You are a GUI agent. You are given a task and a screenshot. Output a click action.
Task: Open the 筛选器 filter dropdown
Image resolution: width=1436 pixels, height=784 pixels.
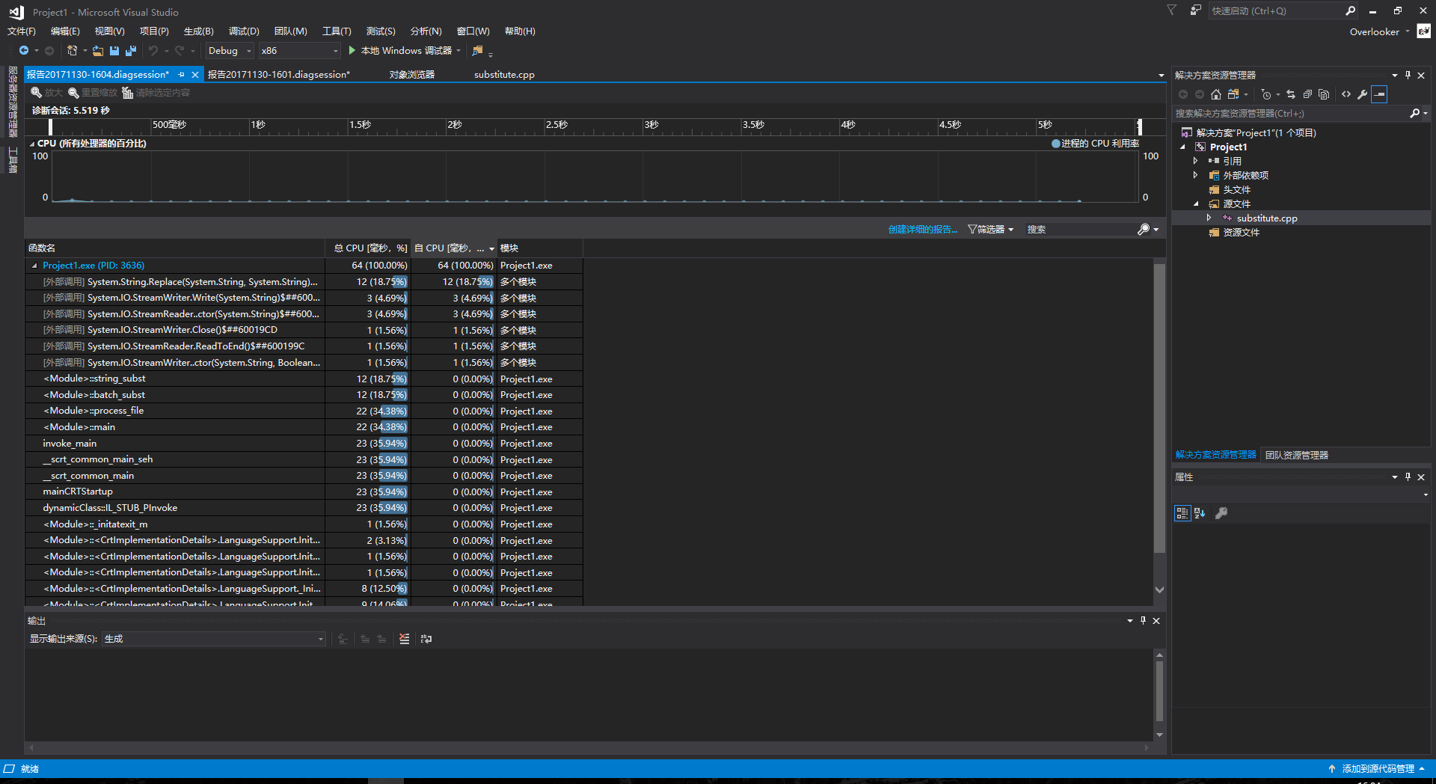[990, 230]
